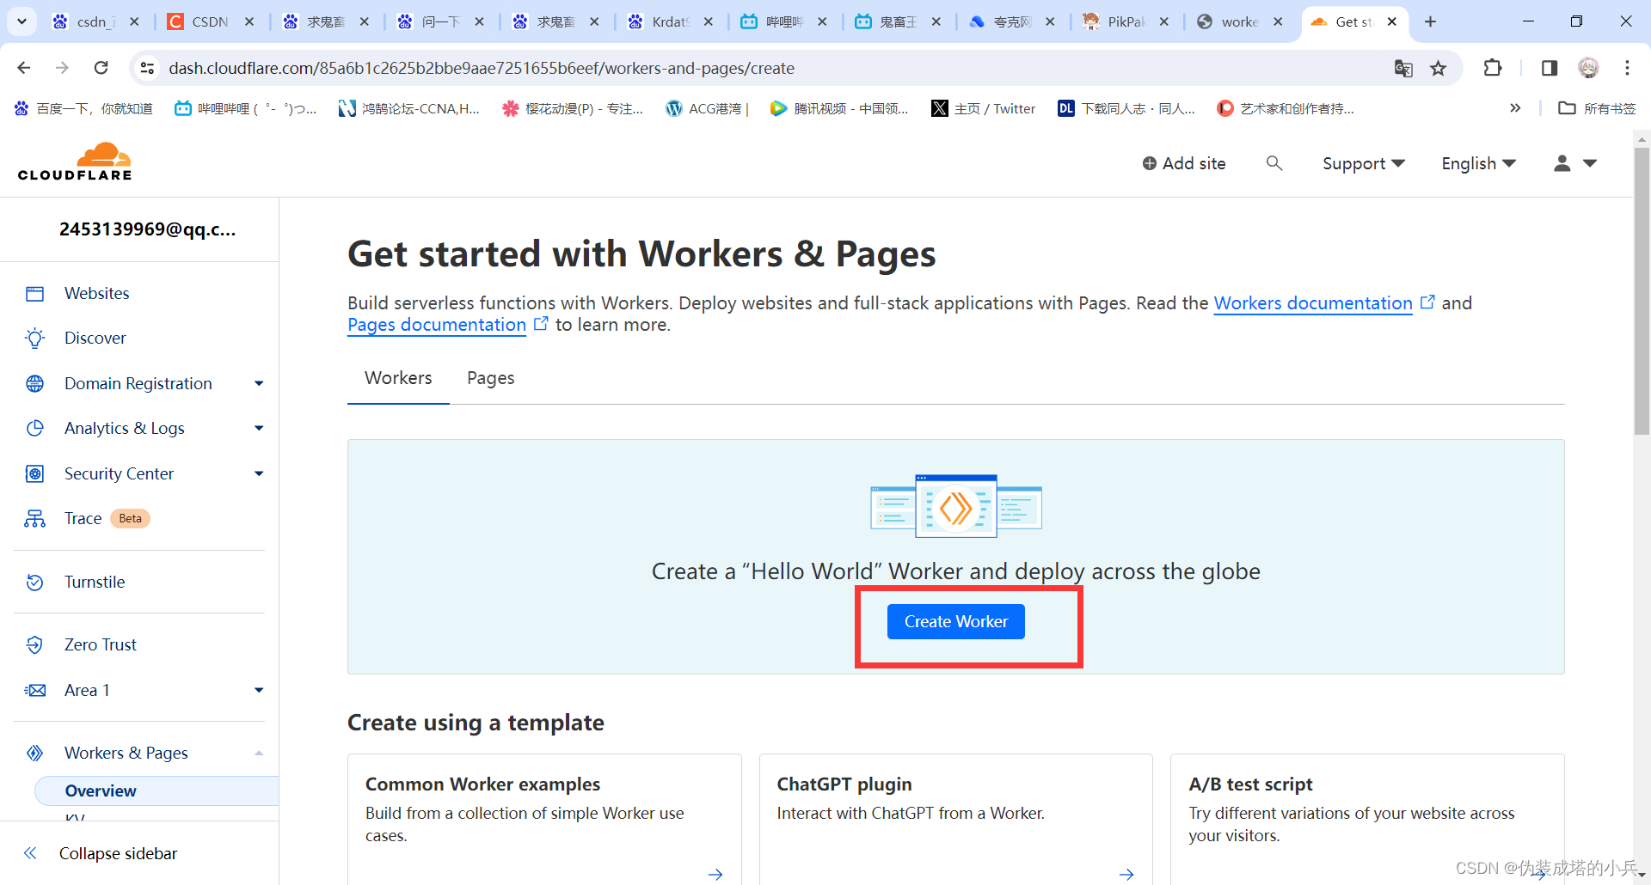The height and width of the screenshot is (885, 1651).
Task: Open the A/B test script template card
Action: (x=1367, y=819)
